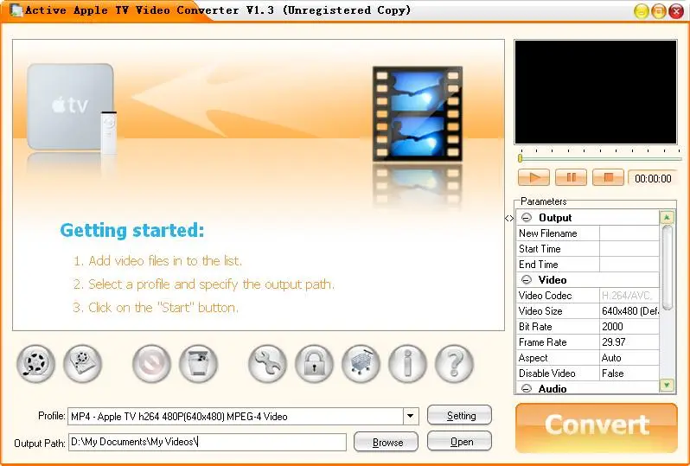Click the New Filename value cell
The image size is (690, 466).
(629, 233)
